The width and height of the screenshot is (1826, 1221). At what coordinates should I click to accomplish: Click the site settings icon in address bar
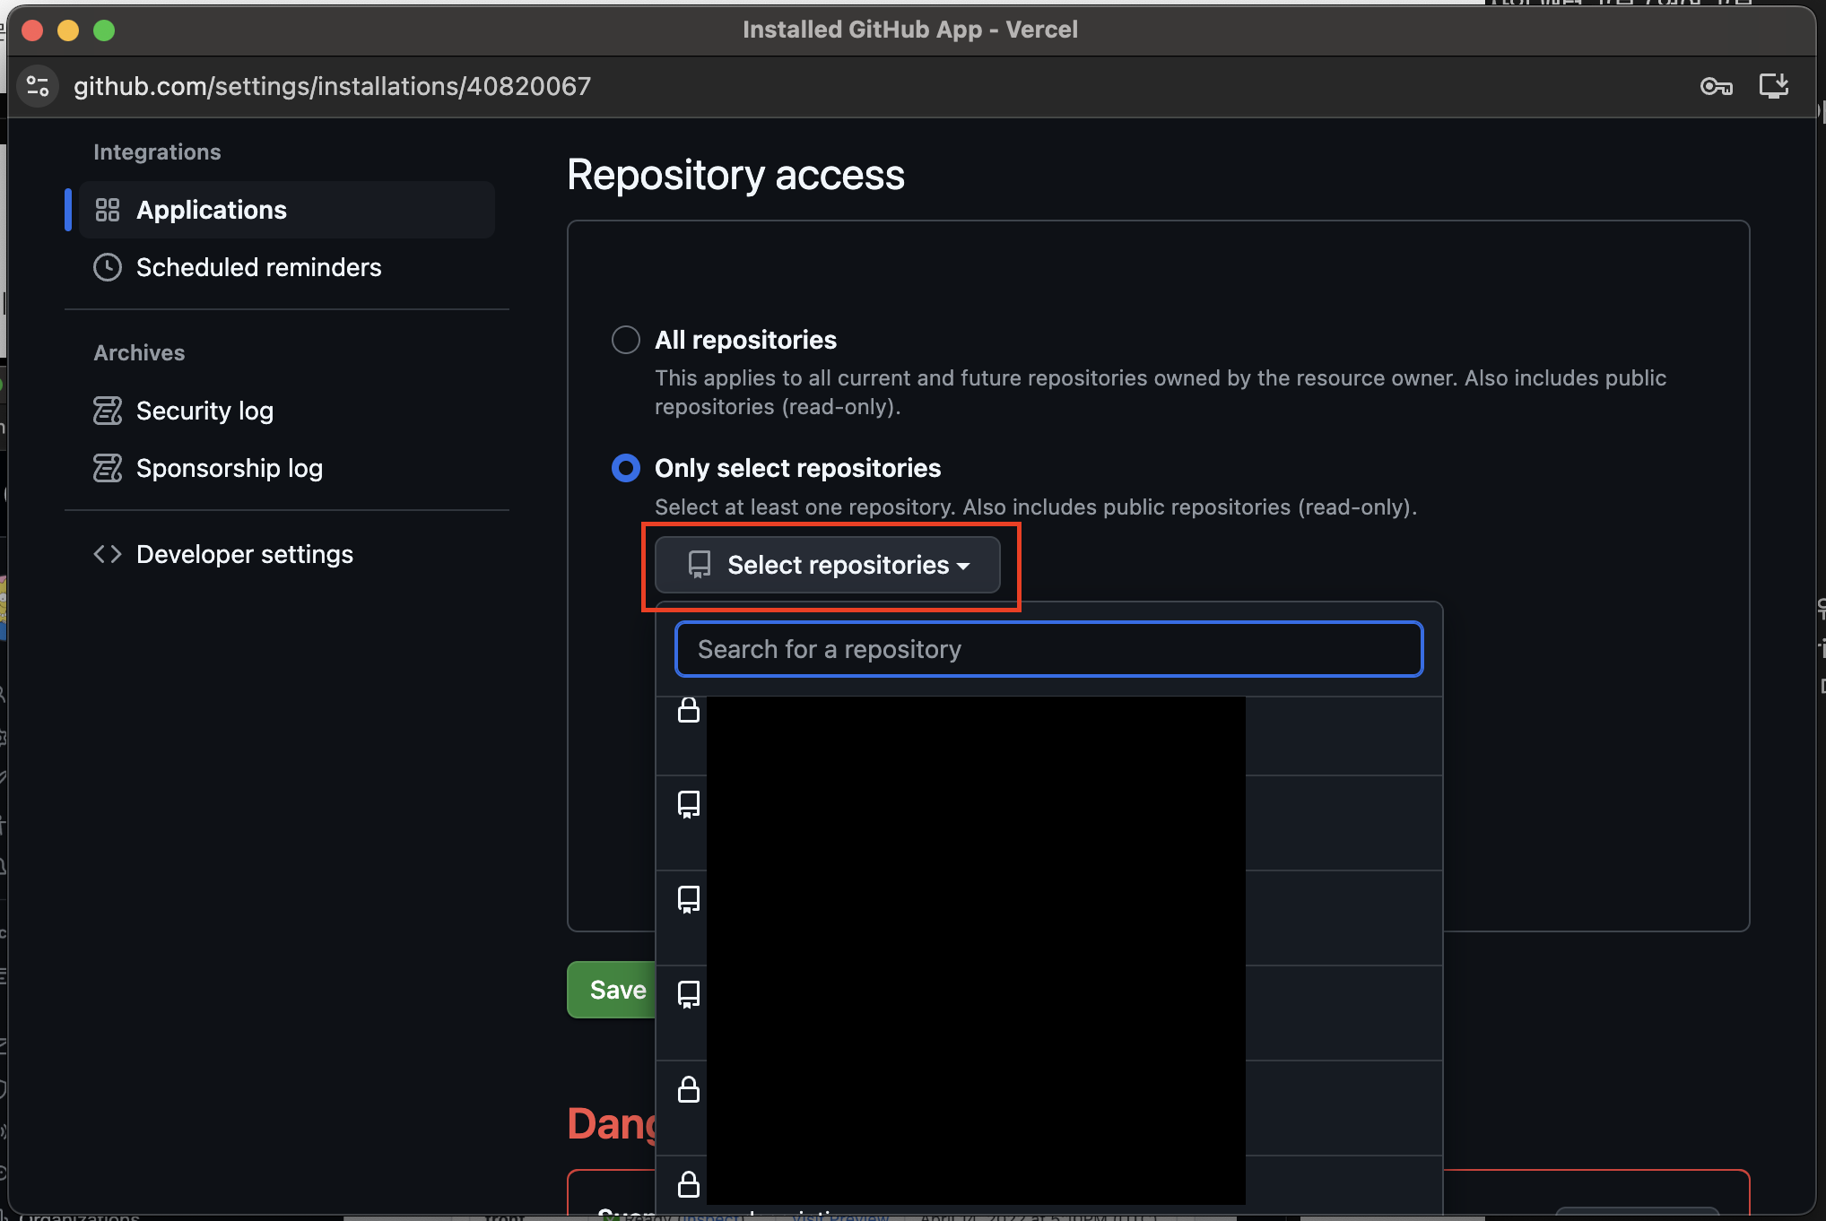[x=38, y=86]
